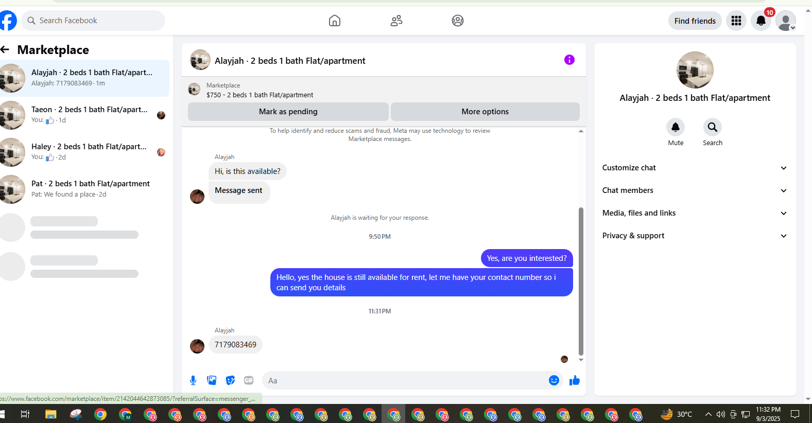Open the Windows notification center icon
The height and width of the screenshot is (423, 812).
click(795, 414)
